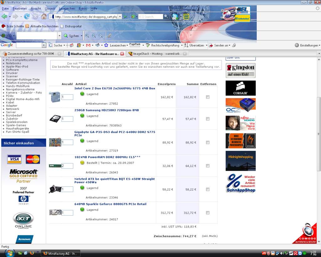Click the quantity field for PowerRAM DDR2
The image size is (321, 257).
point(67,166)
